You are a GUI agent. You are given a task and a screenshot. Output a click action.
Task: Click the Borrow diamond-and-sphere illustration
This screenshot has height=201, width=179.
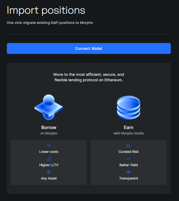pyautogui.click(x=49, y=107)
